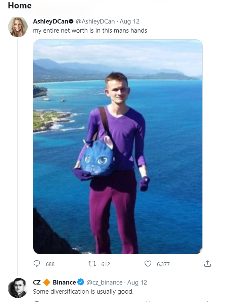Open the tweet "my entire net worth" text
Viewport: 237px width, 302px height.
90,31
